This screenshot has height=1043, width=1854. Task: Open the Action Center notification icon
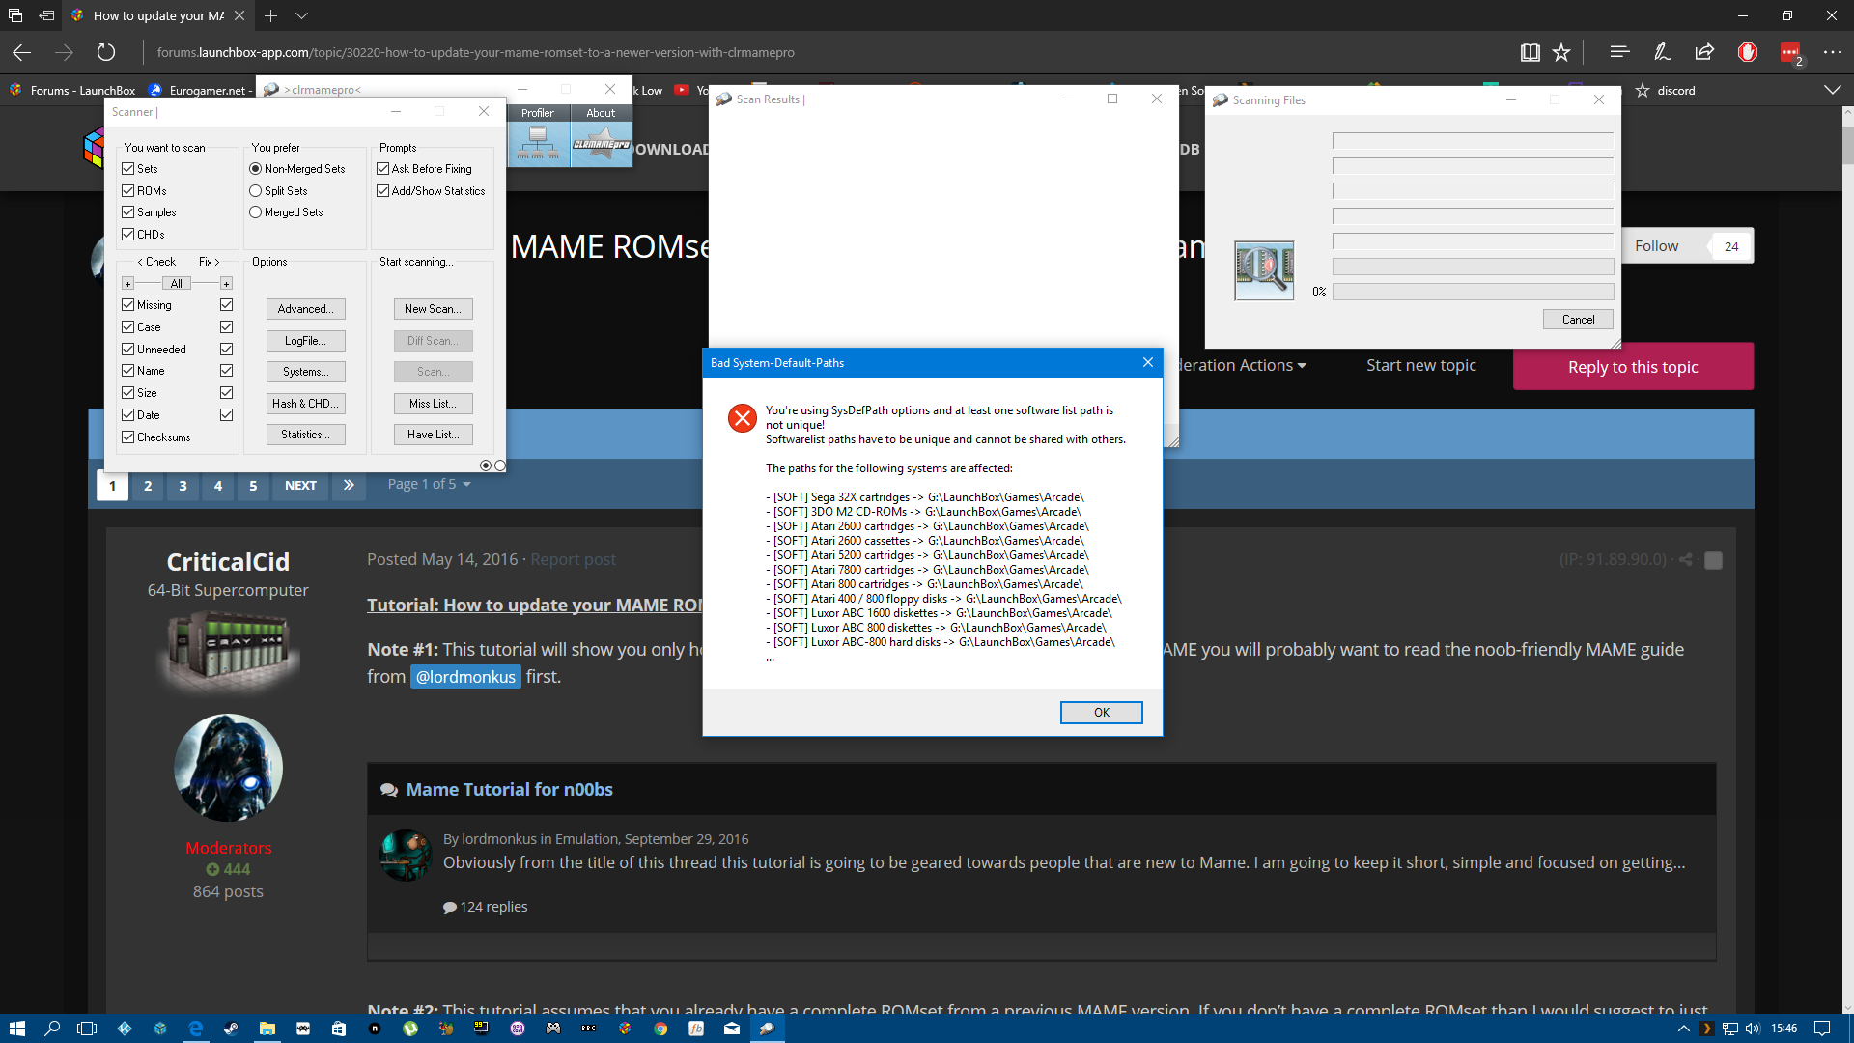[1822, 1029]
